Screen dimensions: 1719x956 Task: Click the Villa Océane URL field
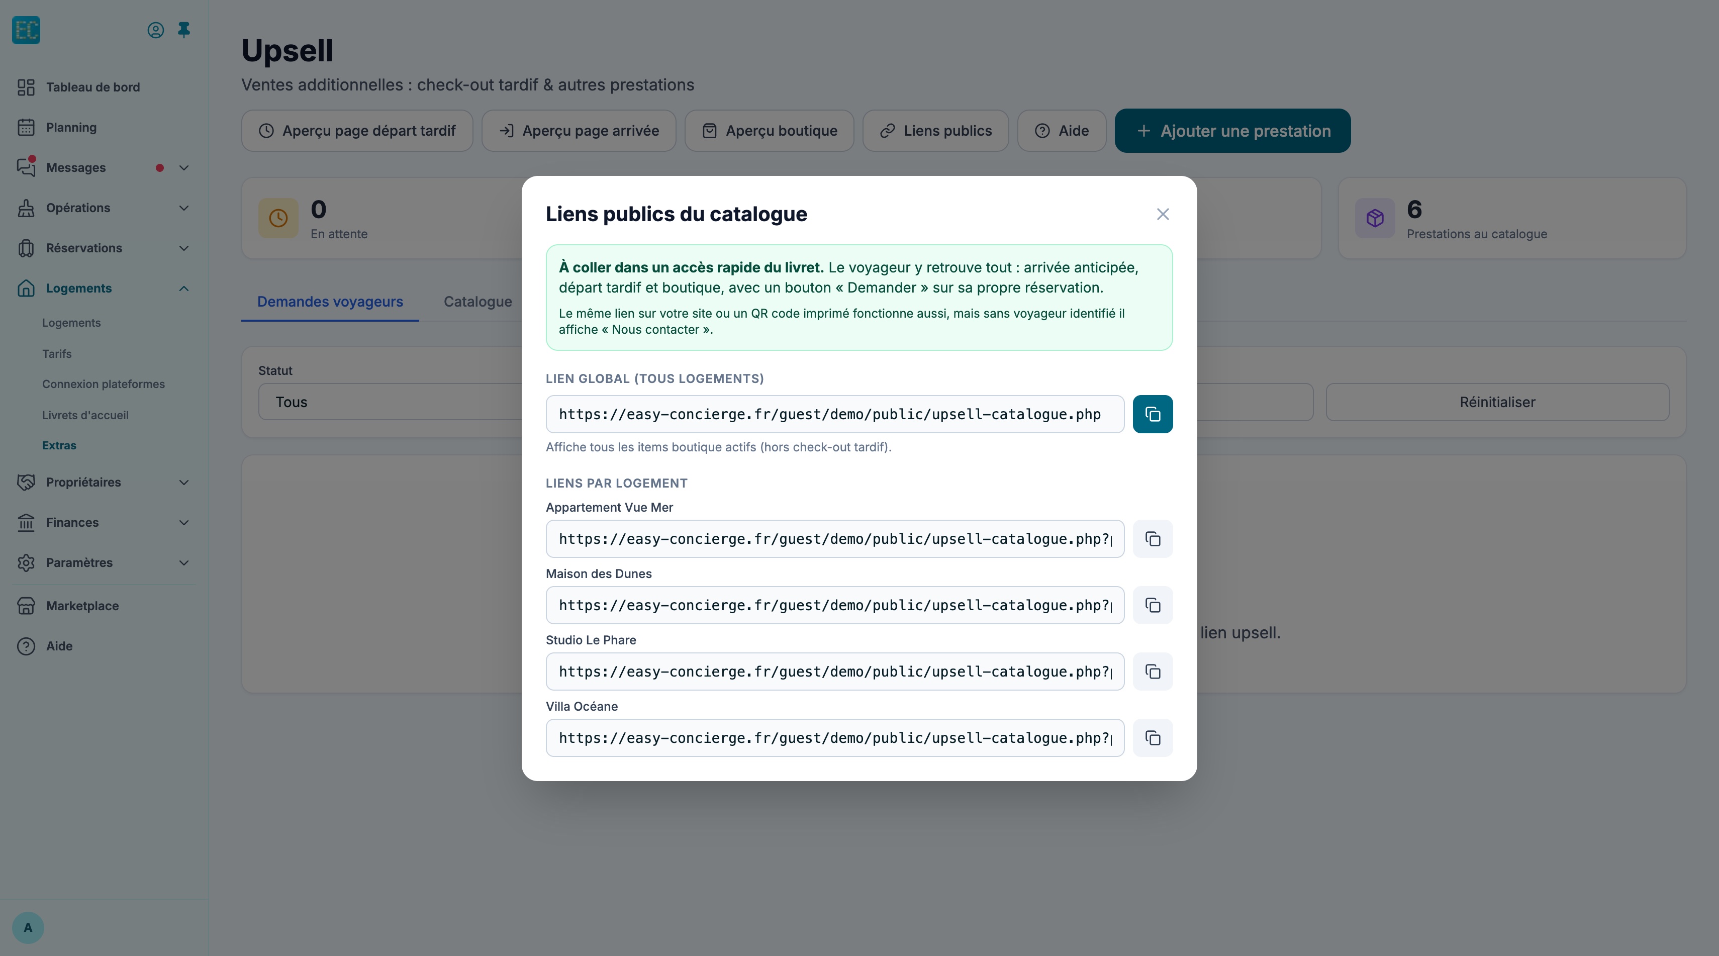[835, 738]
